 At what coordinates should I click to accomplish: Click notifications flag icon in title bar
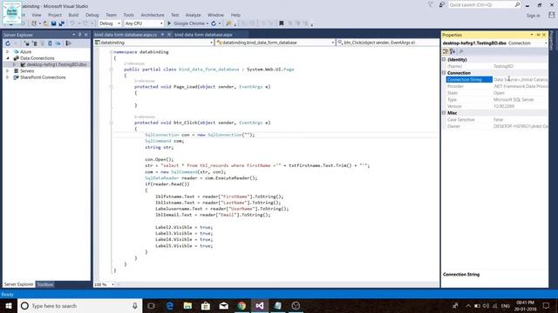(x=430, y=4)
